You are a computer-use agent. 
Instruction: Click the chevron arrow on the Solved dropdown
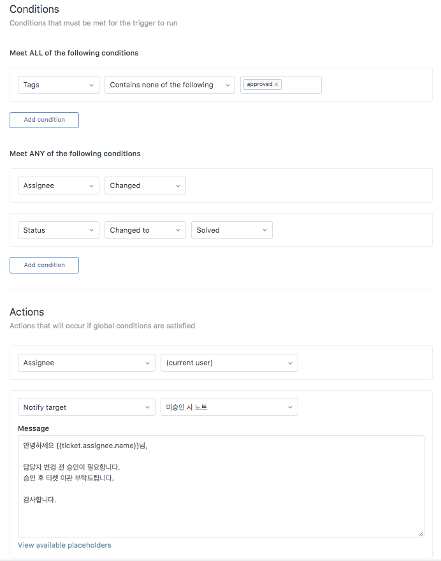pyautogui.click(x=264, y=230)
